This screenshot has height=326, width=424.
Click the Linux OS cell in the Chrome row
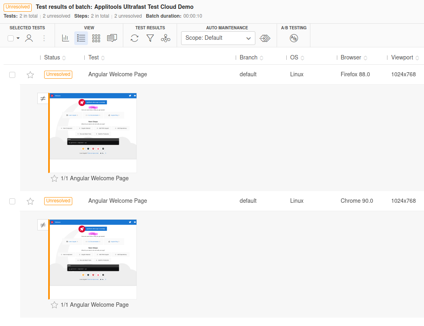297,201
